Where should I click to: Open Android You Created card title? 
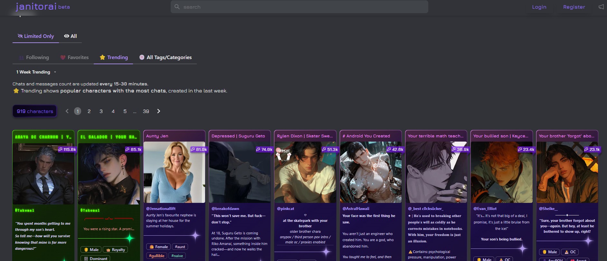[366, 136]
